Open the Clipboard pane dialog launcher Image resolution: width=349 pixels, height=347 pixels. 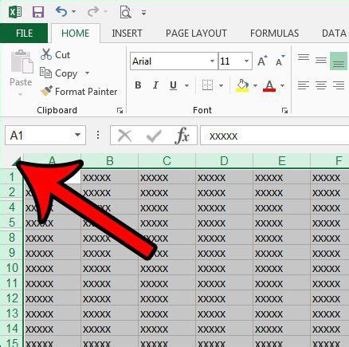120,110
